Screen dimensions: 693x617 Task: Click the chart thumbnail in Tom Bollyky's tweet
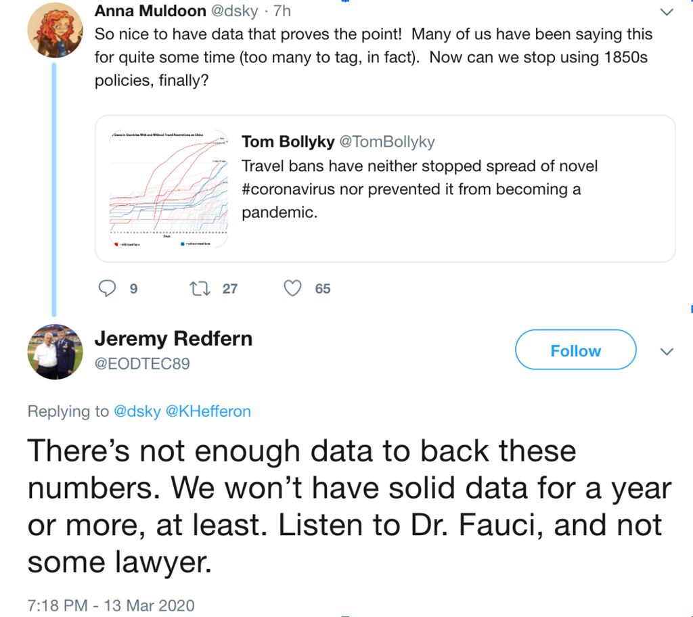(167, 187)
